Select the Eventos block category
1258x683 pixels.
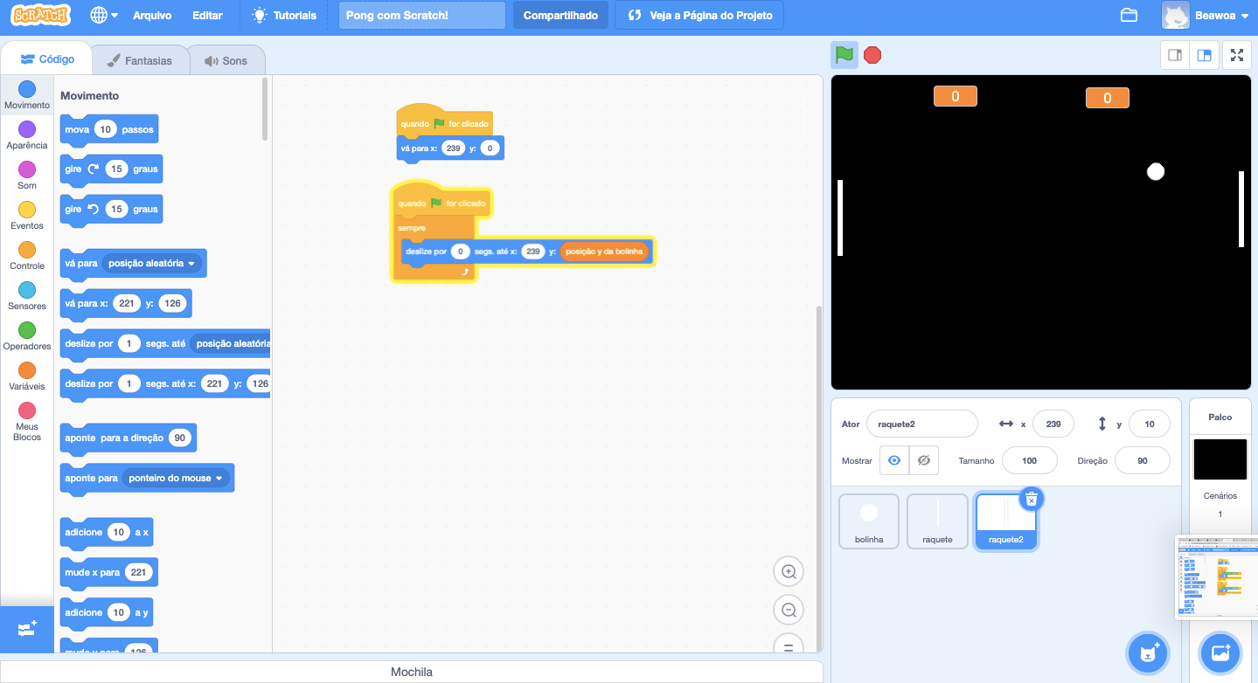27,216
